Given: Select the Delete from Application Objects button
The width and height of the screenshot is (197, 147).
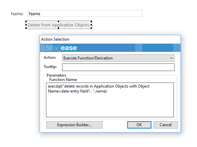Looking at the screenshot, I should point(59,25).
